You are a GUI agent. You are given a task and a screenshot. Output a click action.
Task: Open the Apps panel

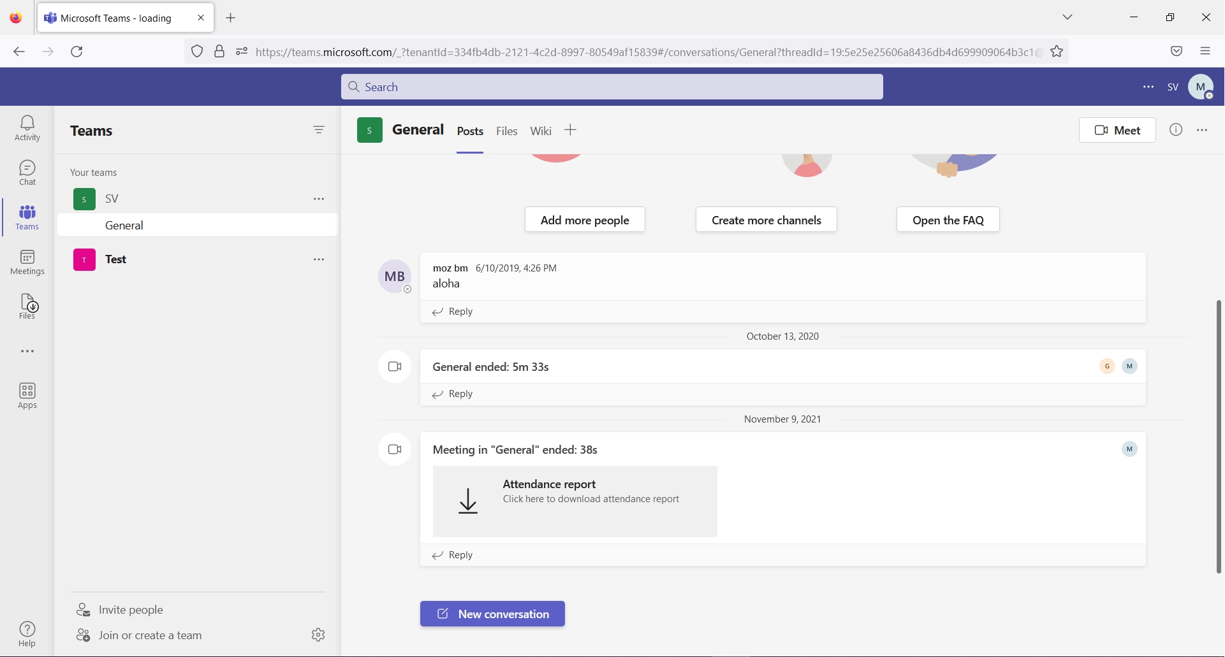click(x=27, y=394)
